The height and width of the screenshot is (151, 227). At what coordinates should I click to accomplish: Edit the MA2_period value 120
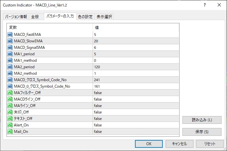point(136,67)
